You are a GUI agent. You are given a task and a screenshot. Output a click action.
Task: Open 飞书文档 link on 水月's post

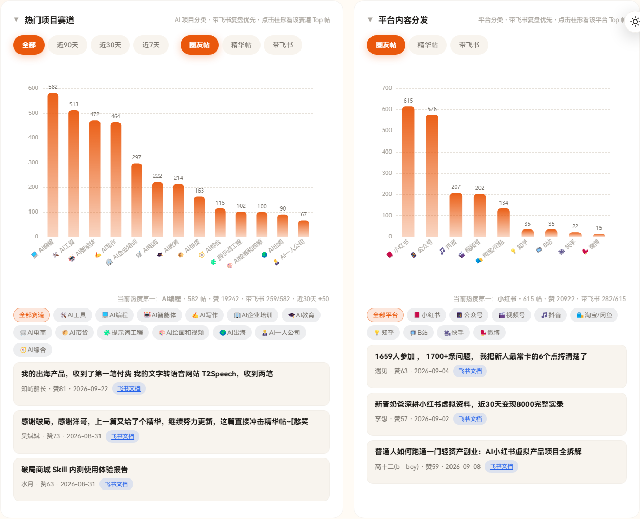click(116, 484)
